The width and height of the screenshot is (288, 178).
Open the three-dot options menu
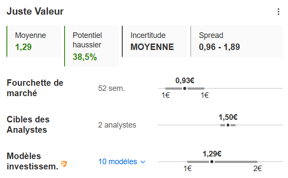click(278, 12)
